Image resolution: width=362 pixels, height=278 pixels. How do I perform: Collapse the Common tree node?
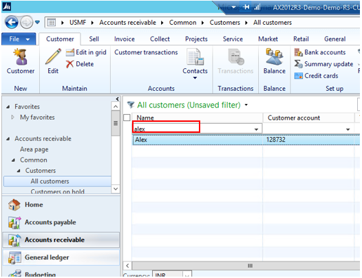pos(13,160)
